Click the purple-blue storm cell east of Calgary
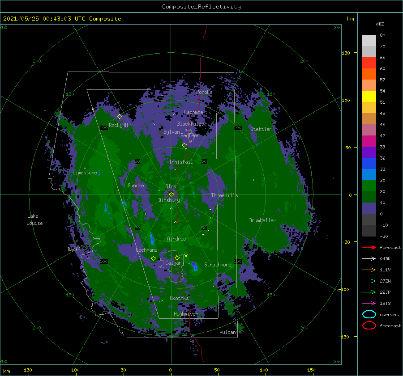 pos(194,266)
